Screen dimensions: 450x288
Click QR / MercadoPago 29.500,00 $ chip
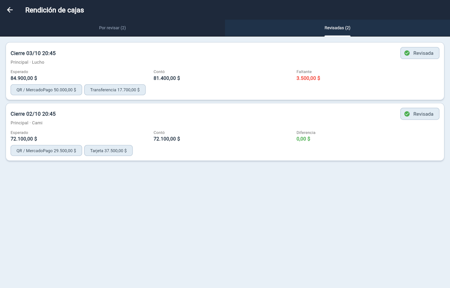(46, 151)
